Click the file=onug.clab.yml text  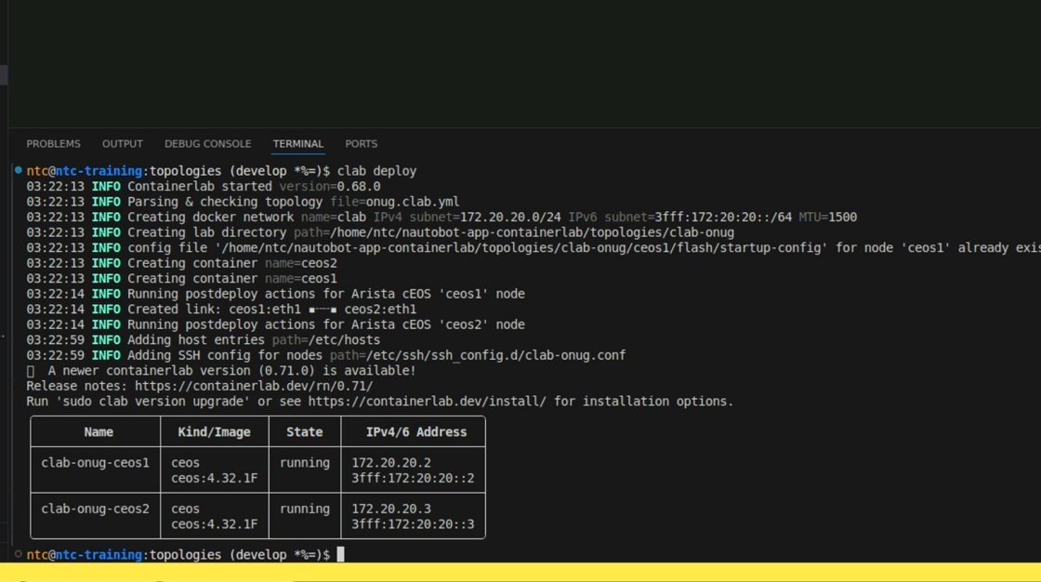(395, 202)
